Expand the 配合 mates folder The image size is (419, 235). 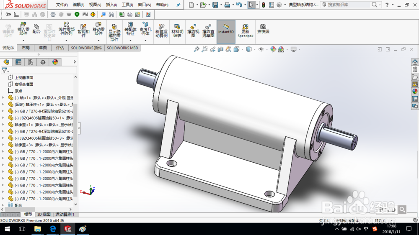(x=3, y=205)
